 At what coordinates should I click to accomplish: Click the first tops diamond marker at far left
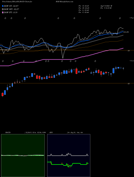pos(5,18)
